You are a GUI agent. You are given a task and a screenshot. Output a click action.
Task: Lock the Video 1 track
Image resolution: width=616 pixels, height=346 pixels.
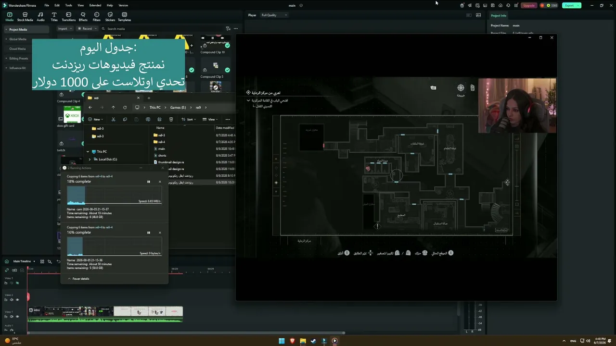point(6,317)
